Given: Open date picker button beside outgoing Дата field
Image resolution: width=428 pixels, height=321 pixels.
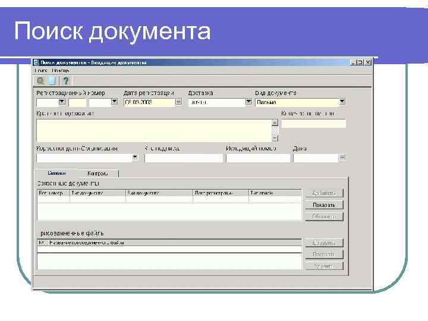Looking at the screenshot, I should pos(342,158).
